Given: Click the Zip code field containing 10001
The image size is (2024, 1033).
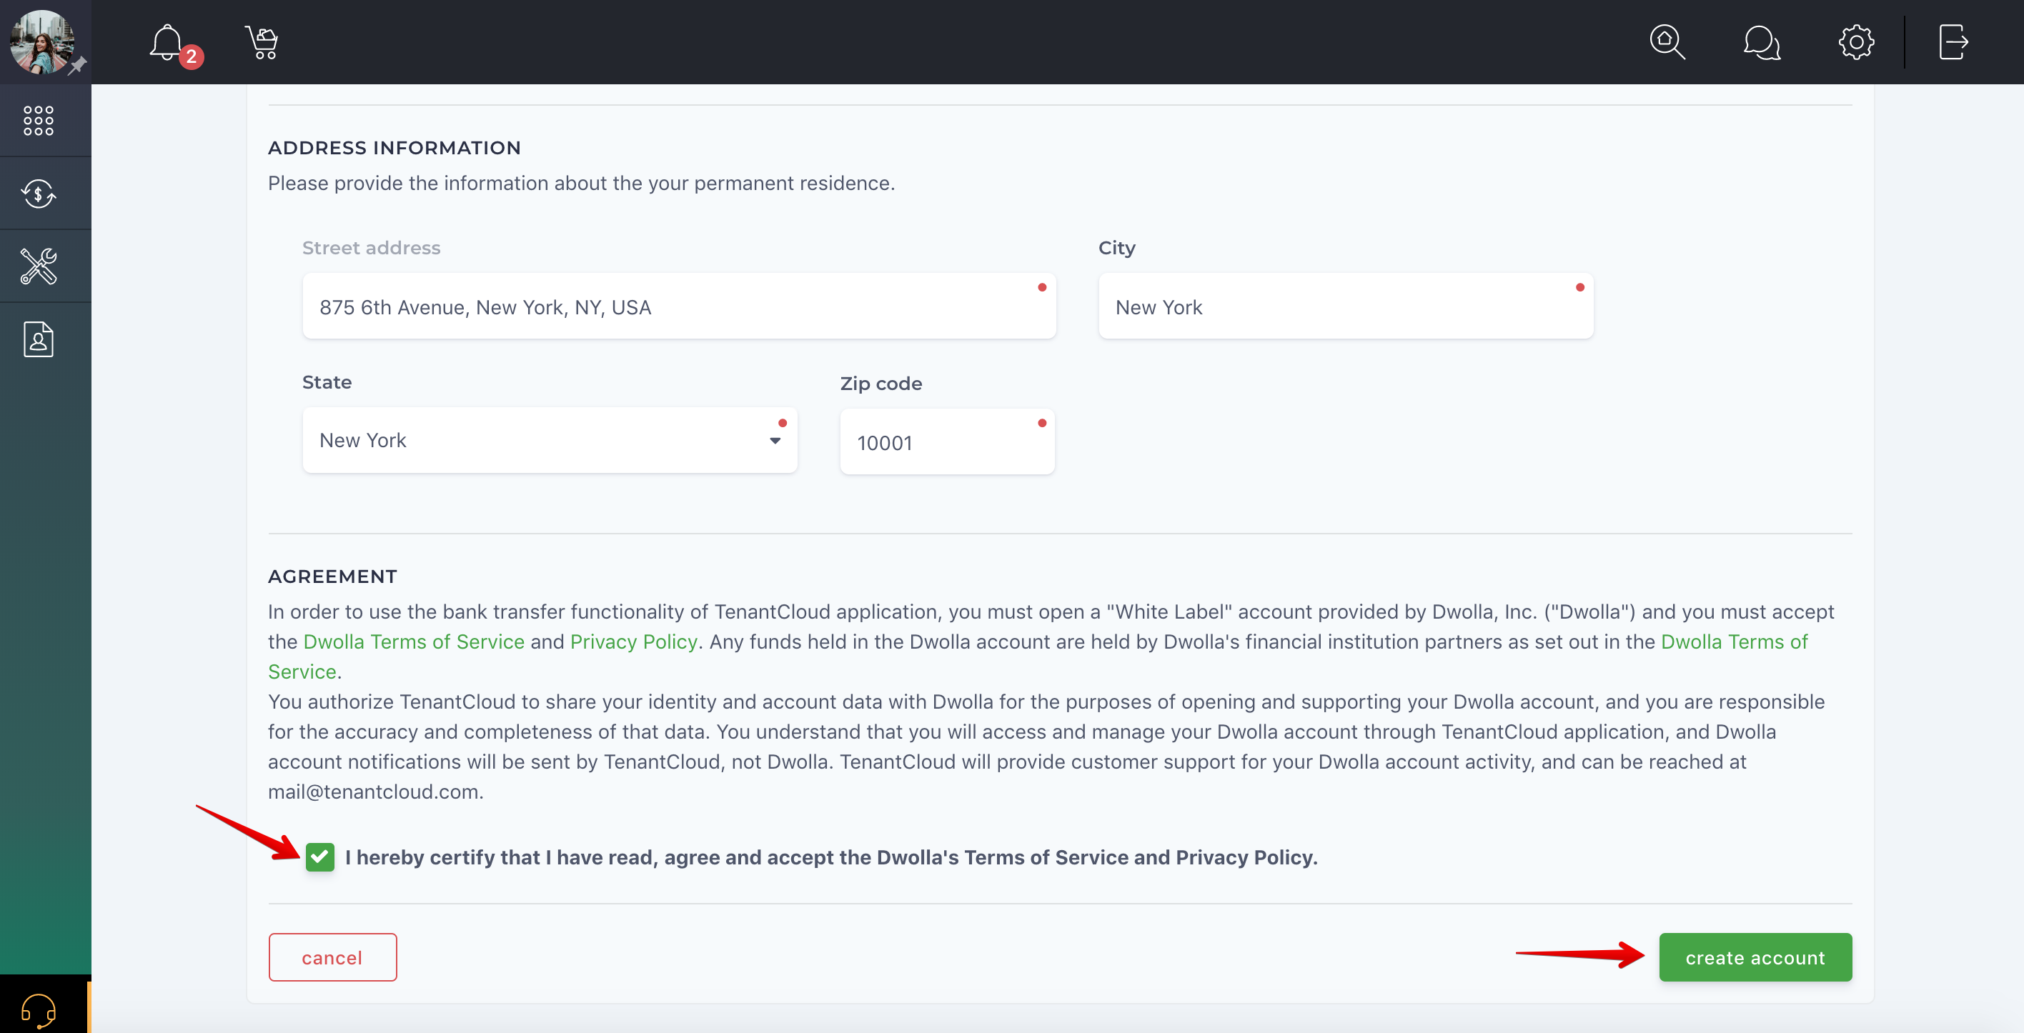Looking at the screenshot, I should tap(947, 441).
